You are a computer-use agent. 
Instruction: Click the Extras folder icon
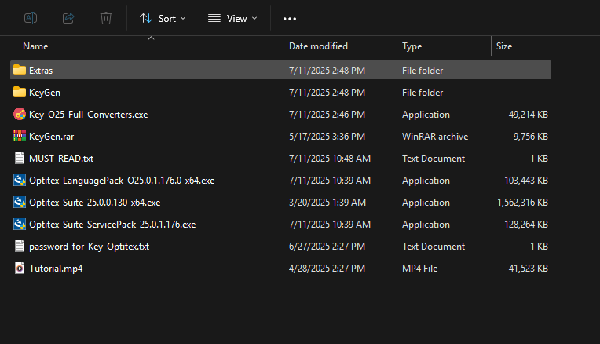pos(20,71)
